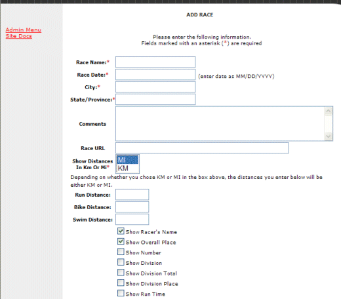The width and height of the screenshot is (341, 299).
Task: Click the Run Distance field
Action: point(132,195)
